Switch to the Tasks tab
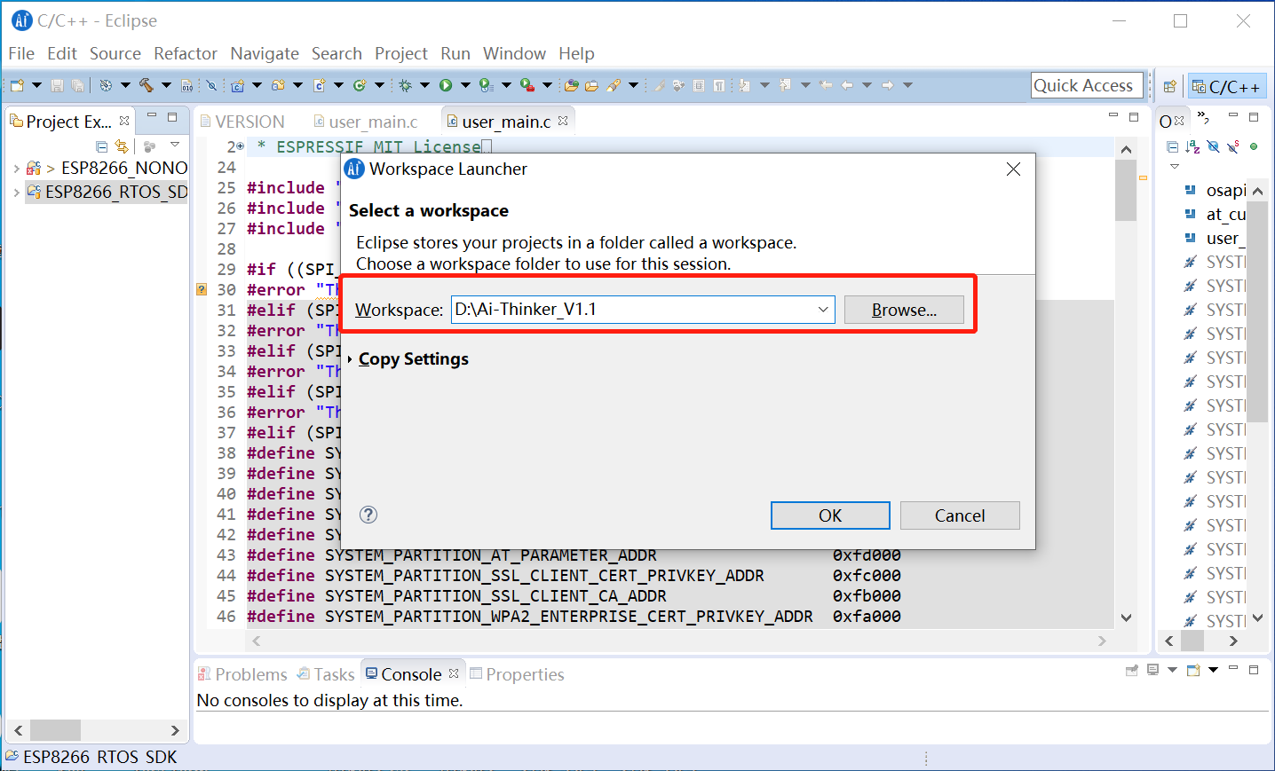This screenshot has width=1275, height=771. [326, 674]
